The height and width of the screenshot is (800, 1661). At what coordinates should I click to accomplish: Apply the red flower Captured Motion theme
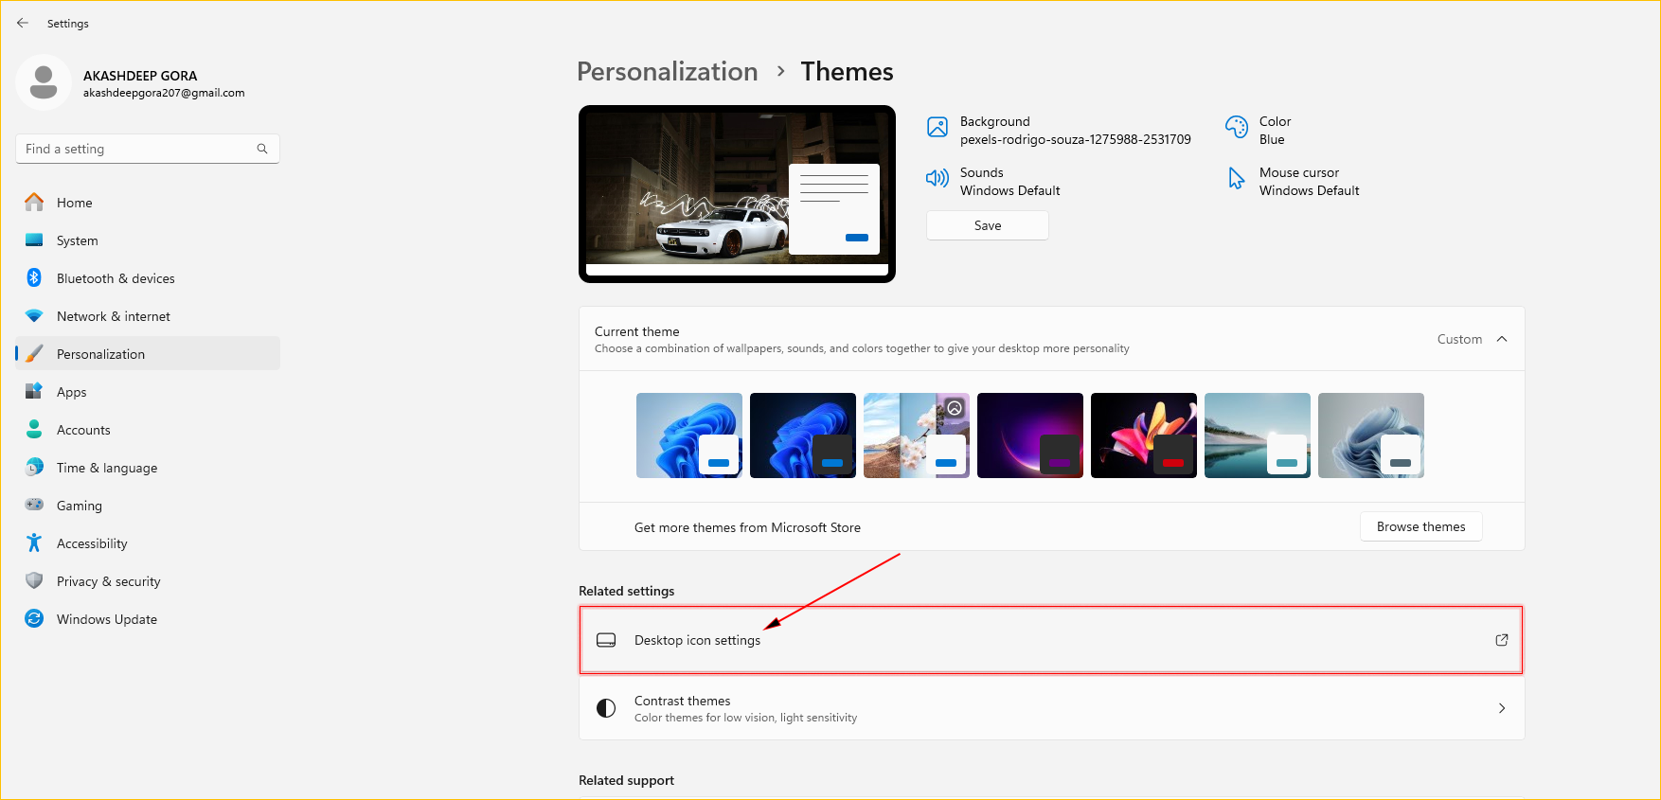(1143, 435)
